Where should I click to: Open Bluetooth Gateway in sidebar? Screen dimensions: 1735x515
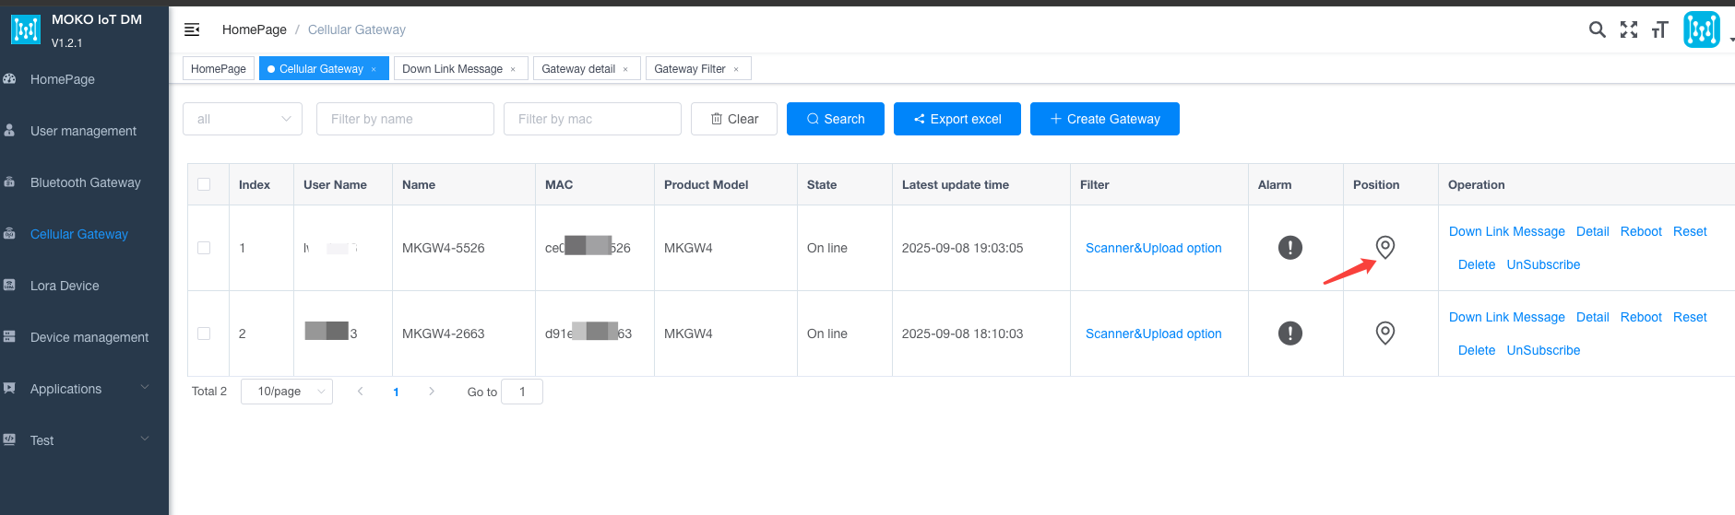pos(84,182)
